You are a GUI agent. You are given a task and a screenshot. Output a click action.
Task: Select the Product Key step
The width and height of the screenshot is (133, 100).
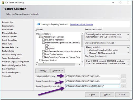pos(7,22)
